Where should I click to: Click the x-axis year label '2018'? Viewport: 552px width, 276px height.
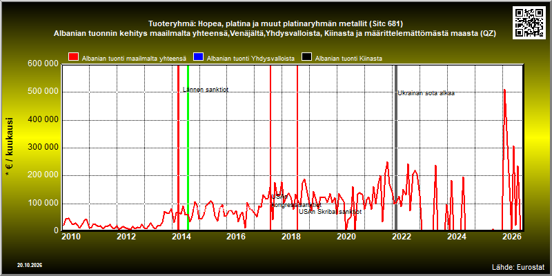pos(291,236)
